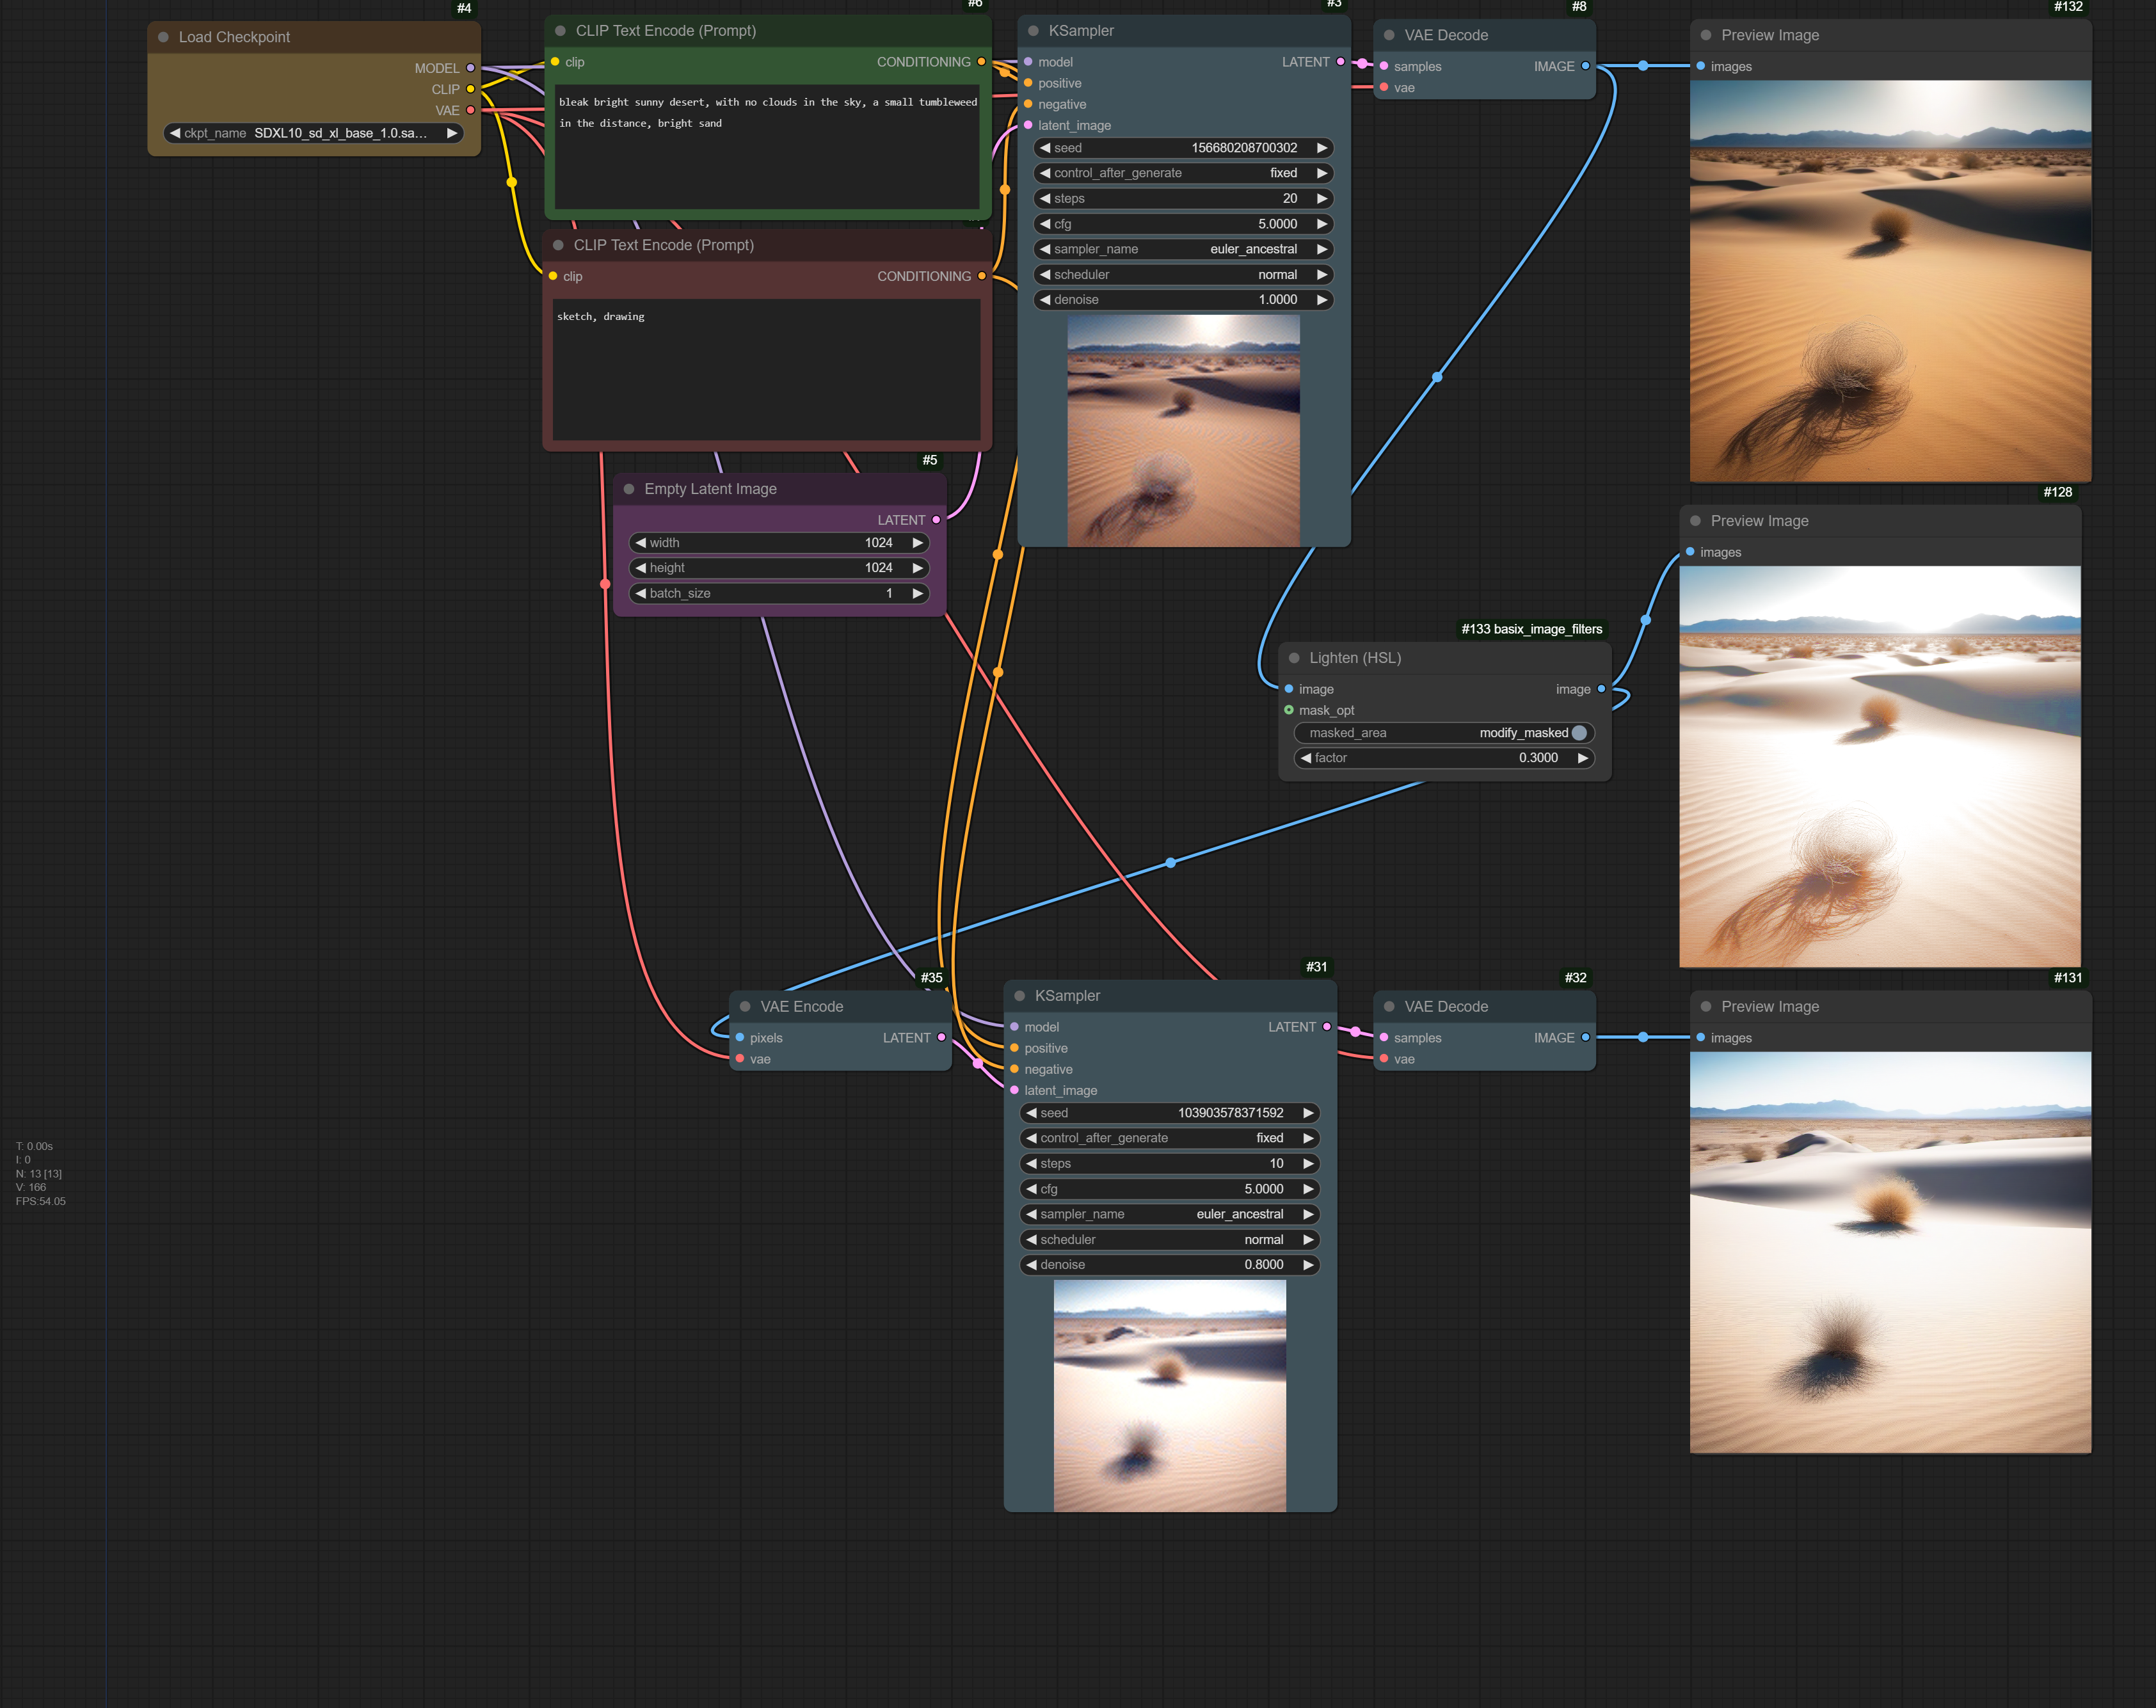2156x1708 pixels.
Task: Collapse the bottom Preview Image node dot
Action: pyautogui.click(x=1706, y=1007)
